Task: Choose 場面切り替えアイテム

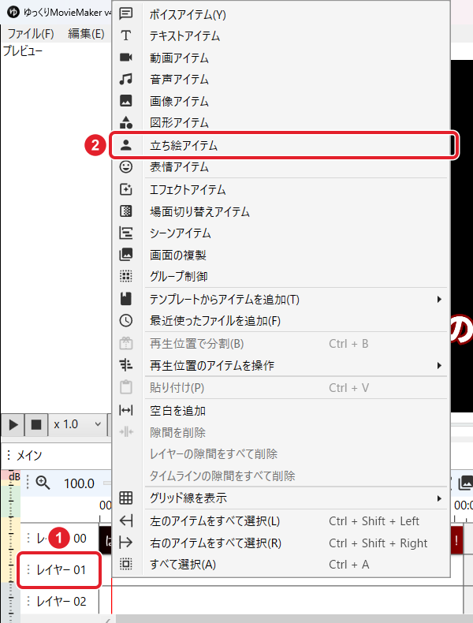Action: click(281, 211)
